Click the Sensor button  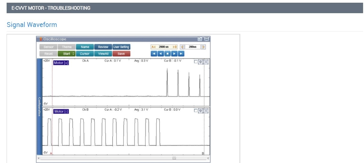[48, 47]
